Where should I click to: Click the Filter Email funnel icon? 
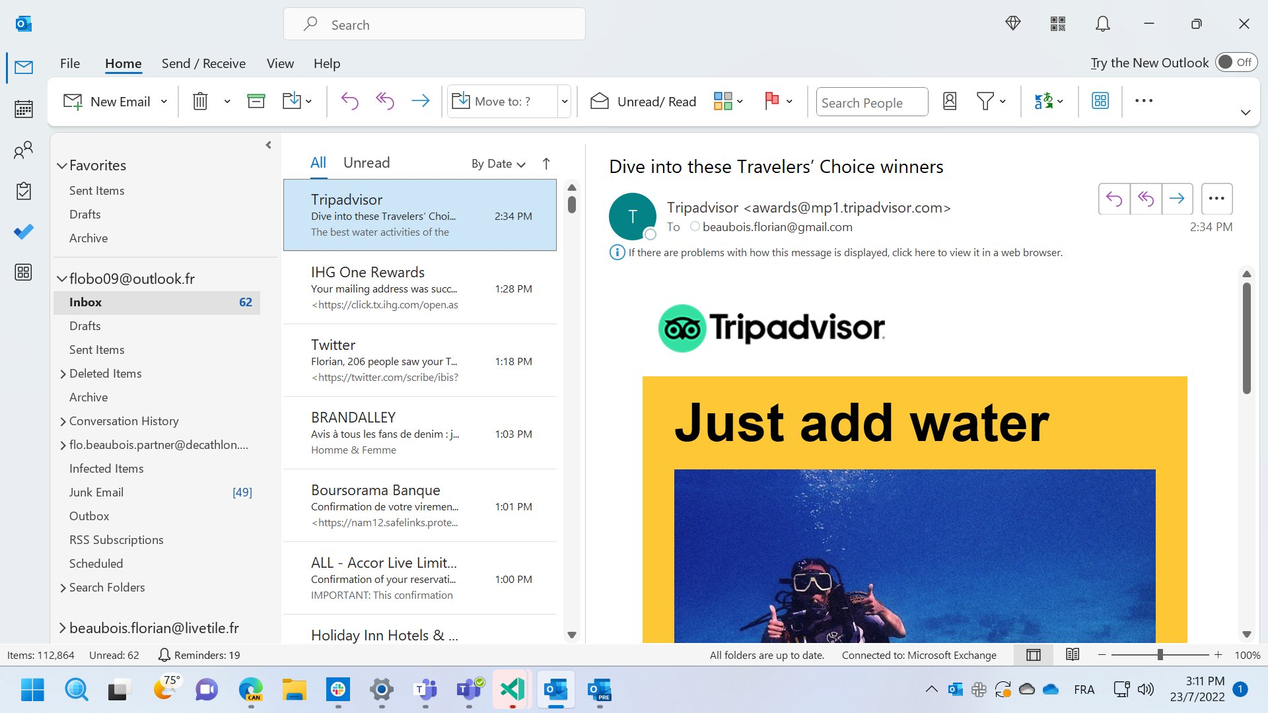pos(985,101)
